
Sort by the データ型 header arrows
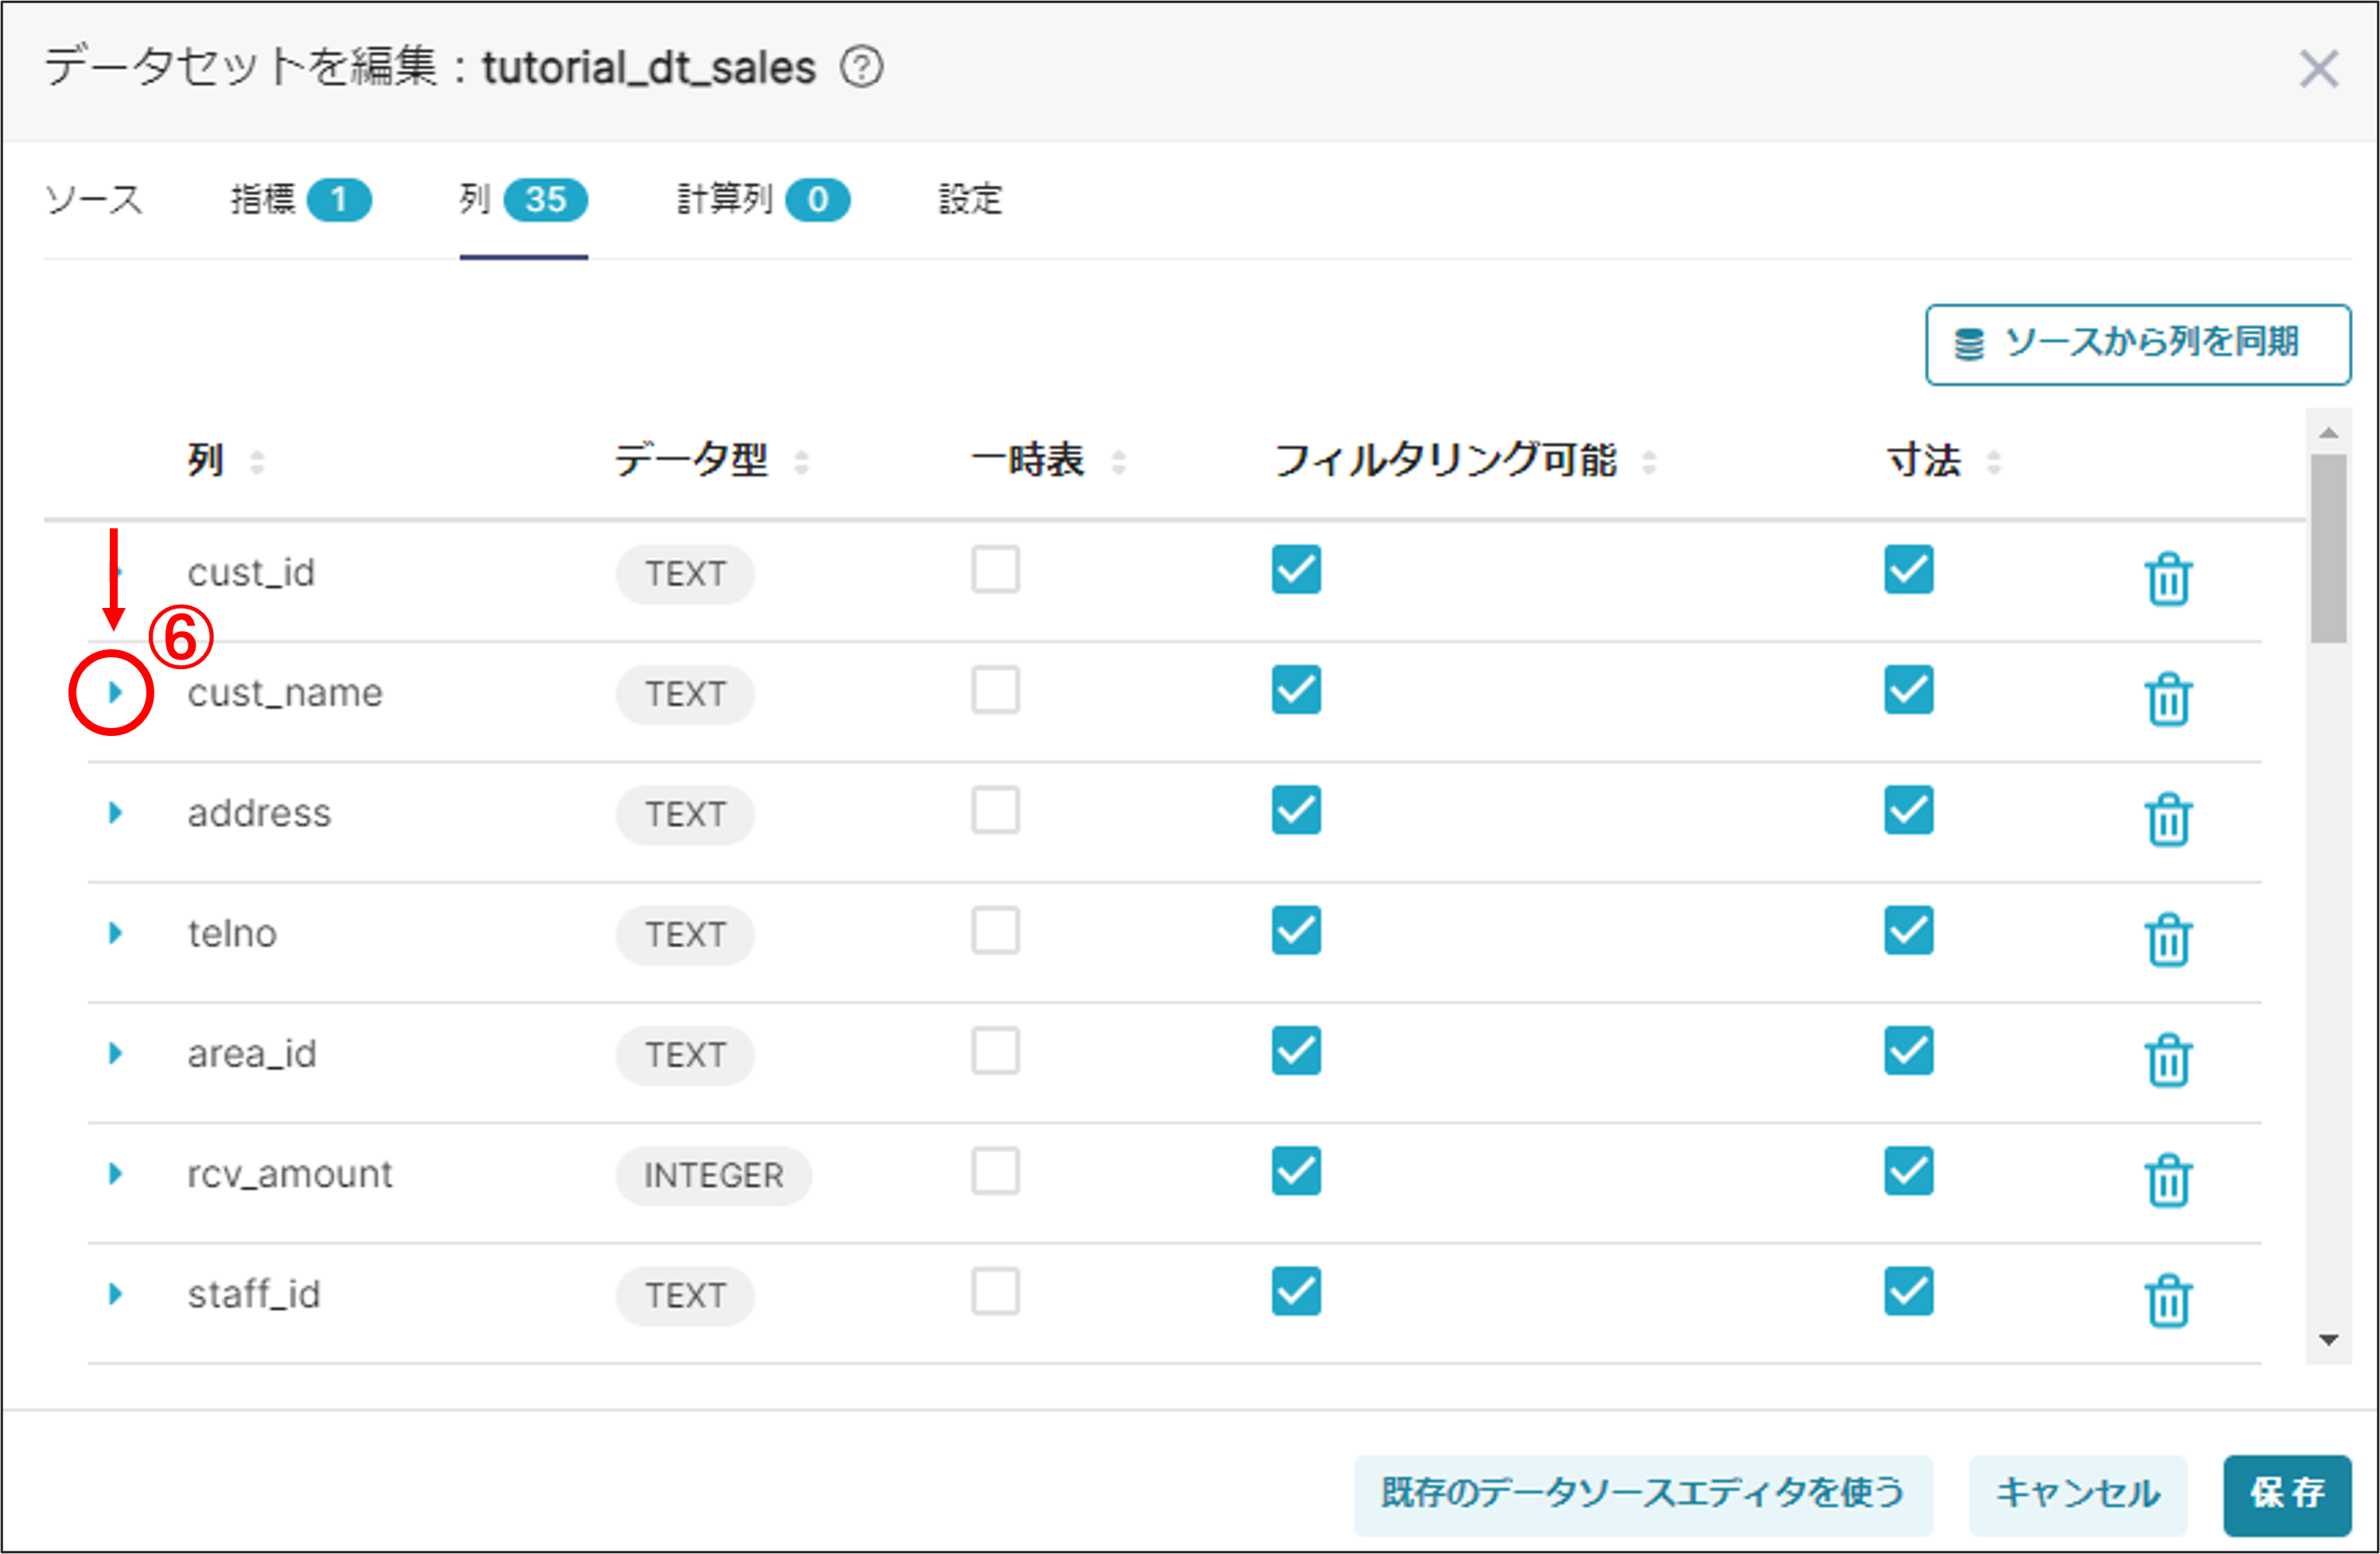point(801,462)
